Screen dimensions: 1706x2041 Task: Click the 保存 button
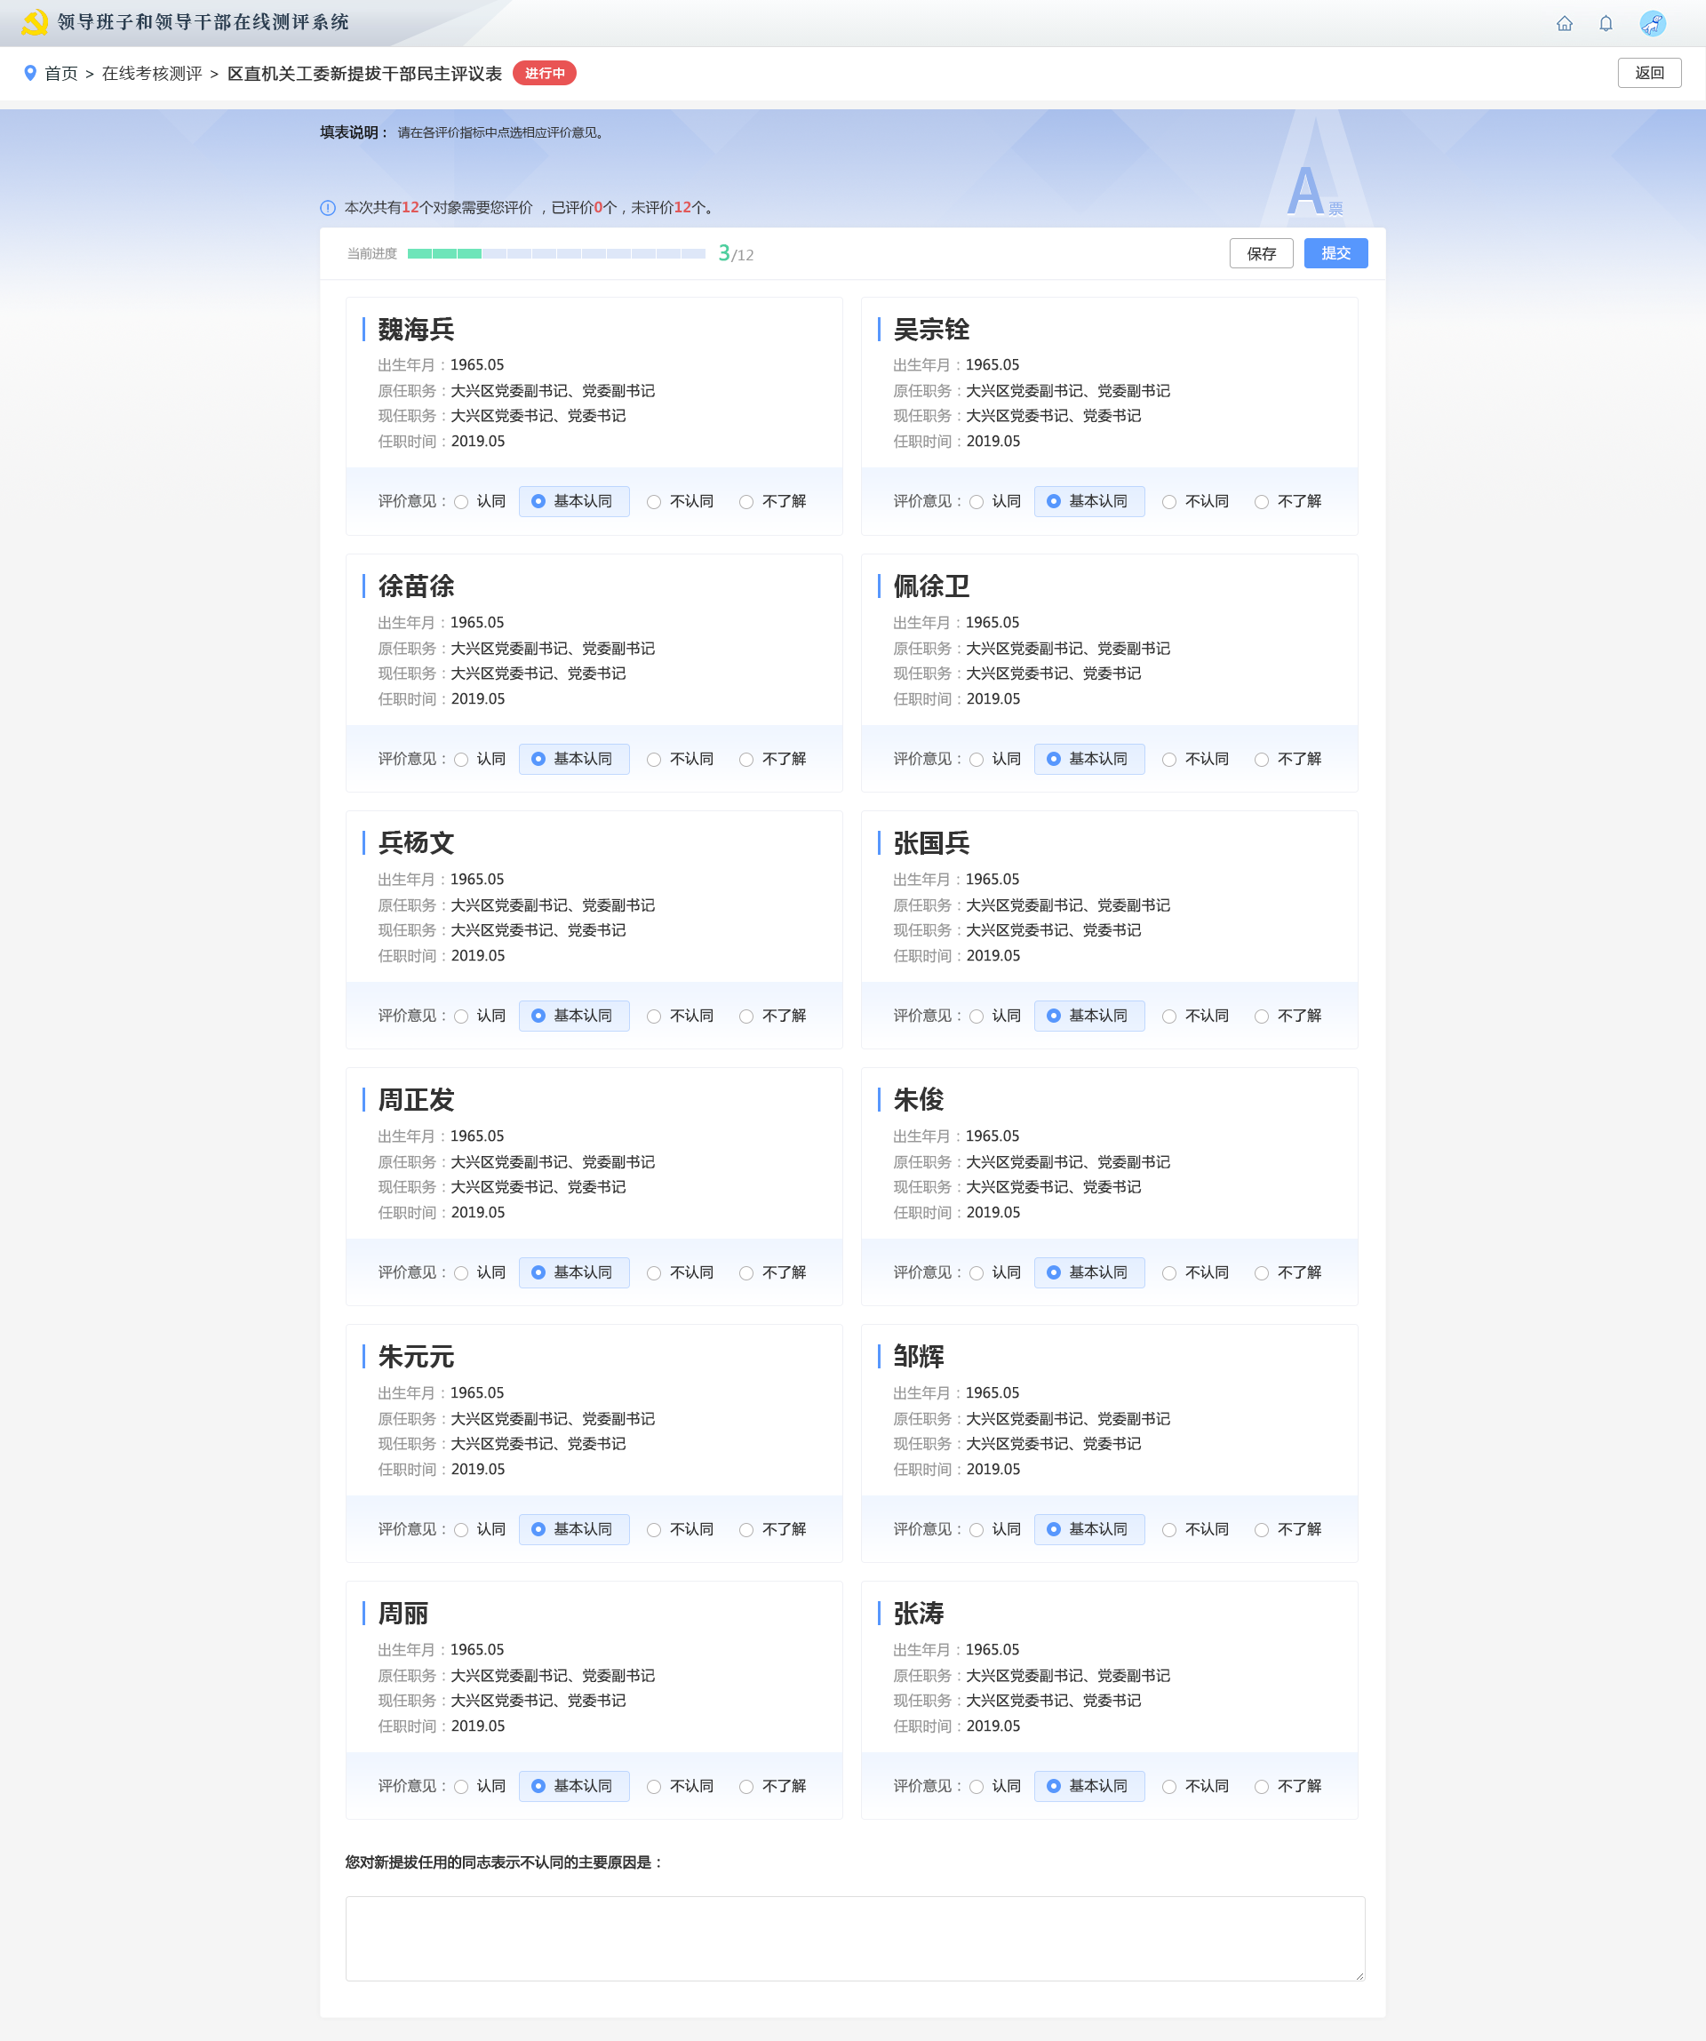(x=1261, y=253)
